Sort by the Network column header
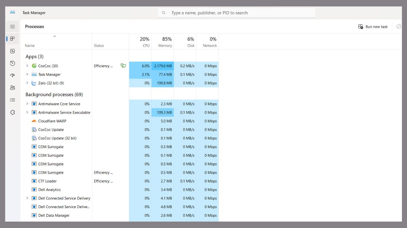This screenshot has width=407, height=228. pos(207,42)
